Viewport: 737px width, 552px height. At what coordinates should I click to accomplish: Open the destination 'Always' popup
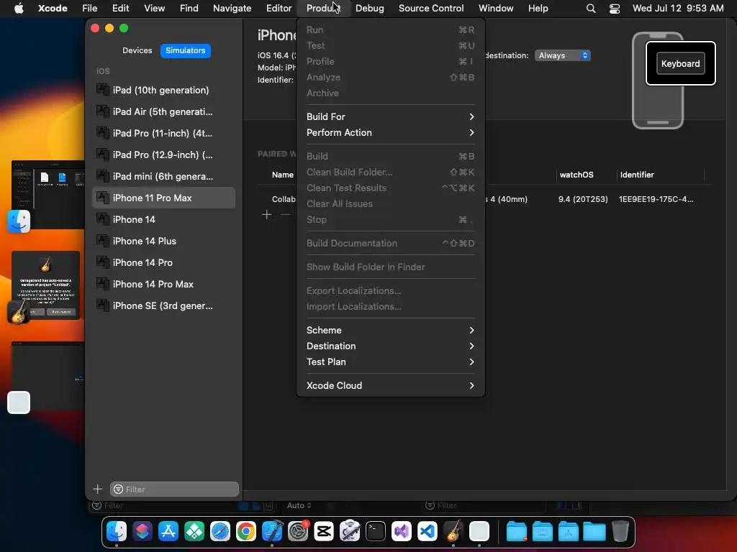coord(563,55)
